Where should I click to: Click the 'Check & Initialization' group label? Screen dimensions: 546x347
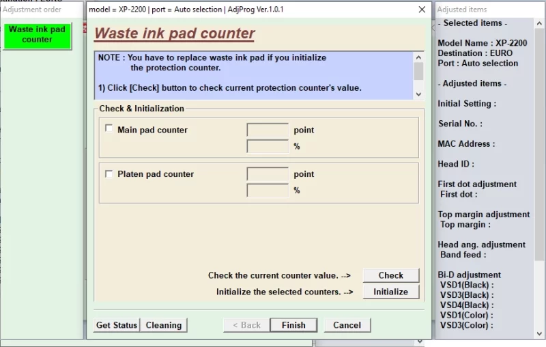click(x=142, y=109)
